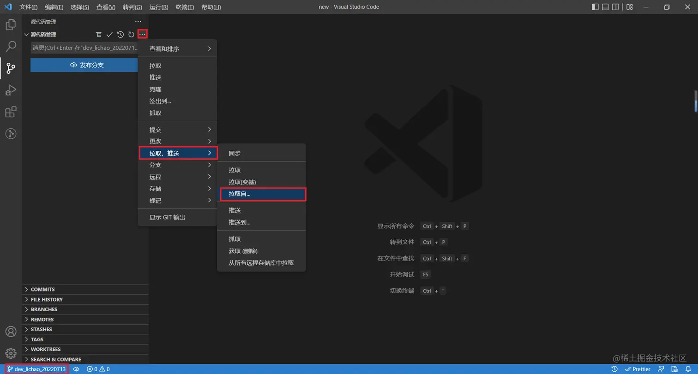Expand the WORKTREES section

85,350
